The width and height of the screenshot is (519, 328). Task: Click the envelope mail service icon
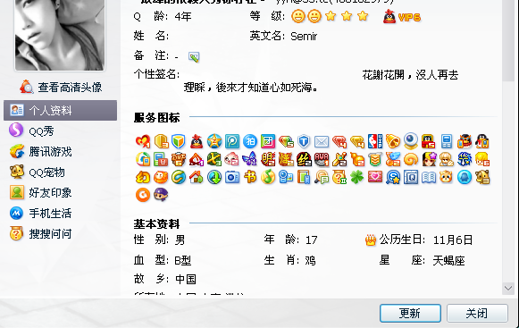point(322,141)
